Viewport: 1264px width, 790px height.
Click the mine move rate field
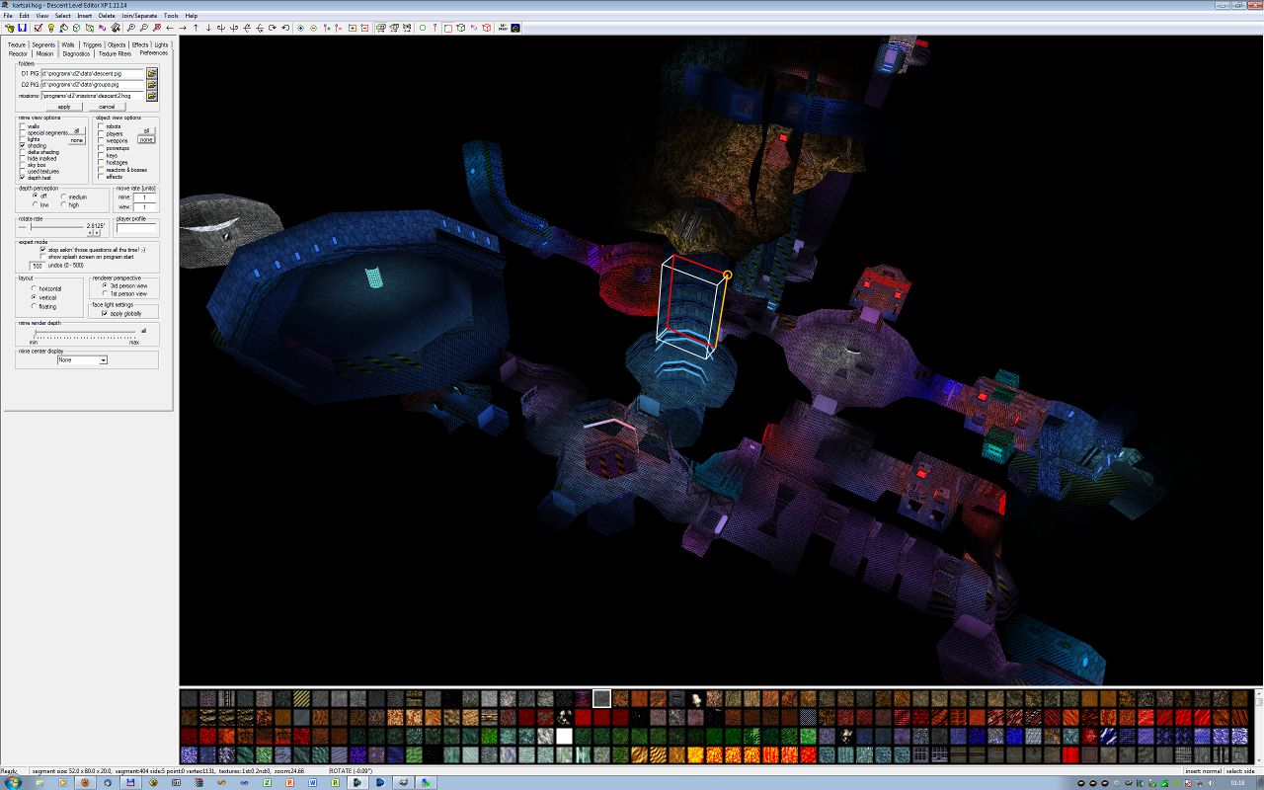tap(144, 197)
